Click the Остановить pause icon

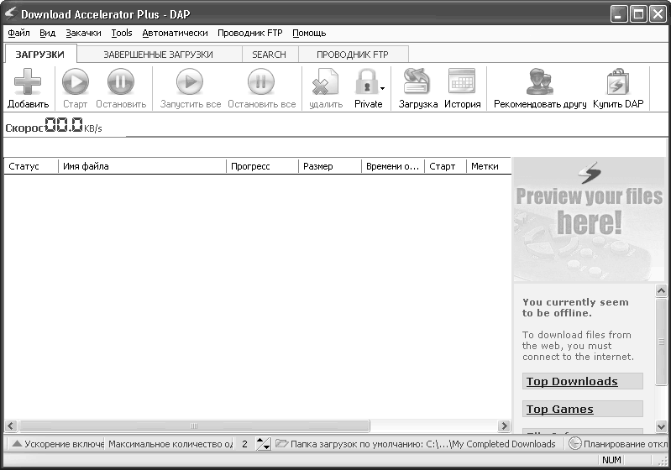tap(121, 81)
